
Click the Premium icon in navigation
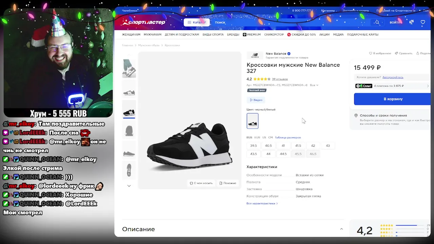(x=244, y=35)
